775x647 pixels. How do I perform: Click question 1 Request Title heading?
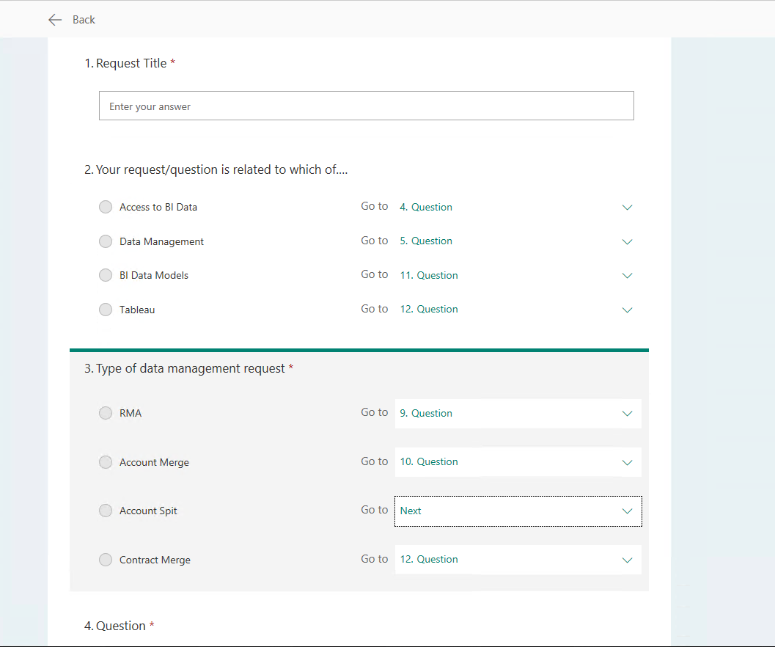[130, 63]
